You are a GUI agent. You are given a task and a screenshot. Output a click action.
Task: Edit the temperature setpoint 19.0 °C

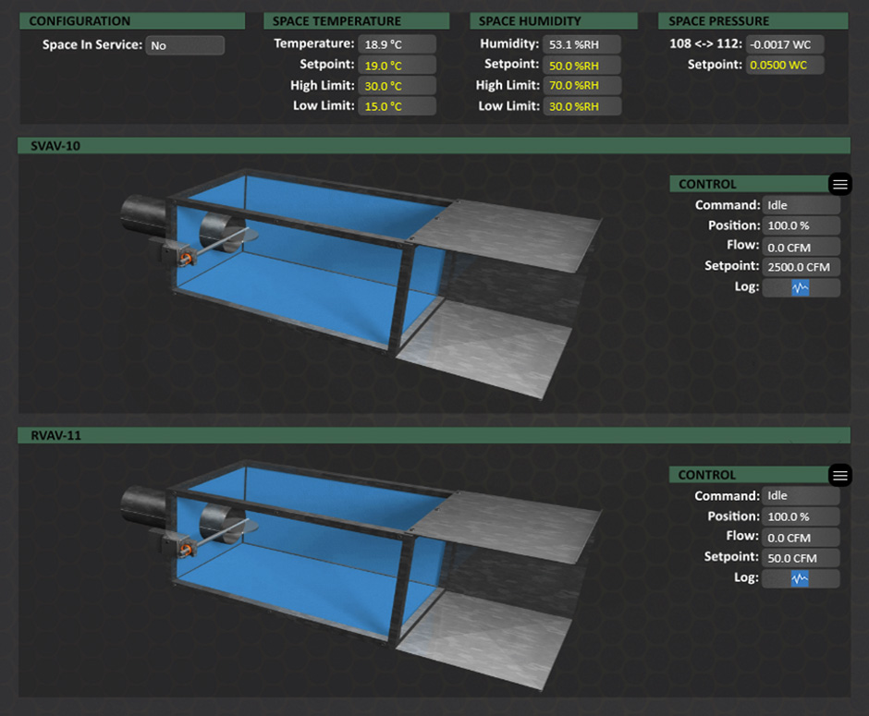pyautogui.click(x=397, y=66)
